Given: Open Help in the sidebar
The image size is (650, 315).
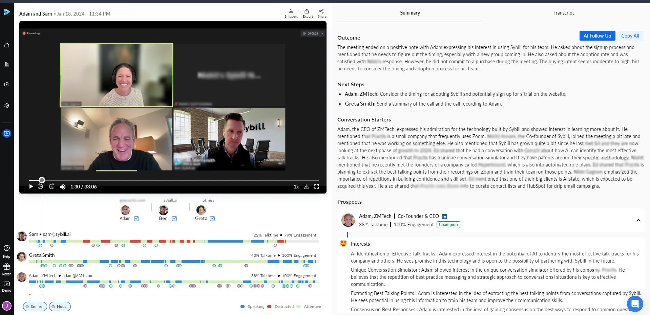Looking at the screenshot, I should (6, 251).
